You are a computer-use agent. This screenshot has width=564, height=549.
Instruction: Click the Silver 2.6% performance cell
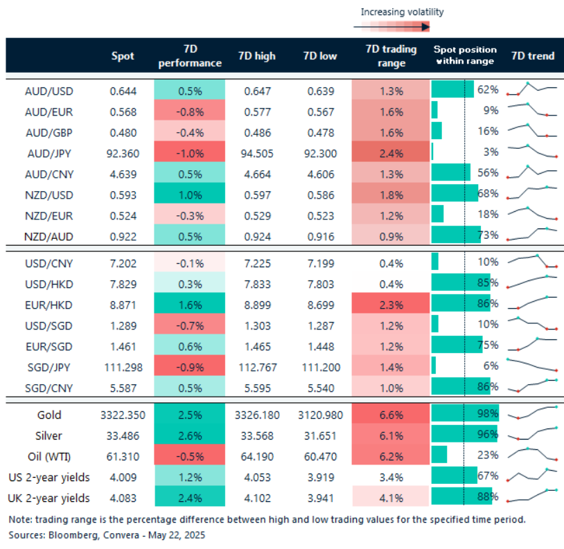(x=189, y=434)
